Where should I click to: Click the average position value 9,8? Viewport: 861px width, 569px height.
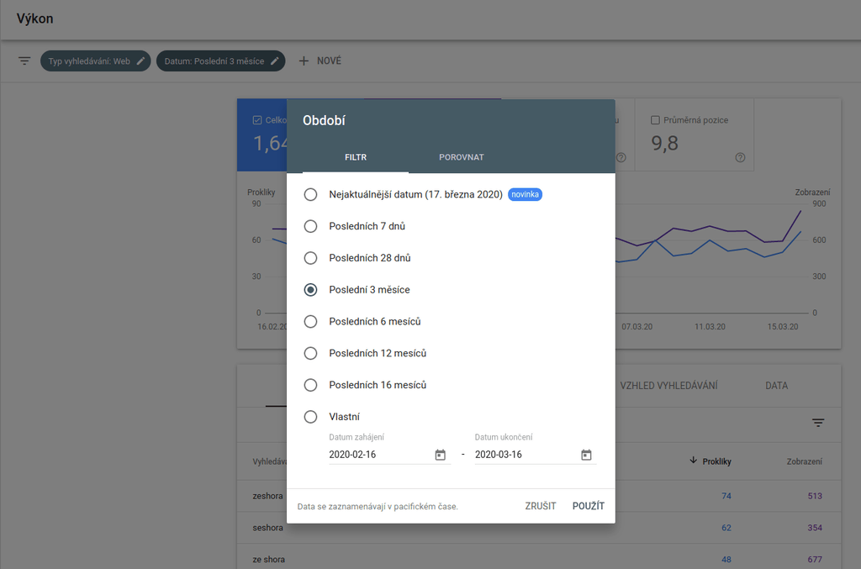pos(664,143)
